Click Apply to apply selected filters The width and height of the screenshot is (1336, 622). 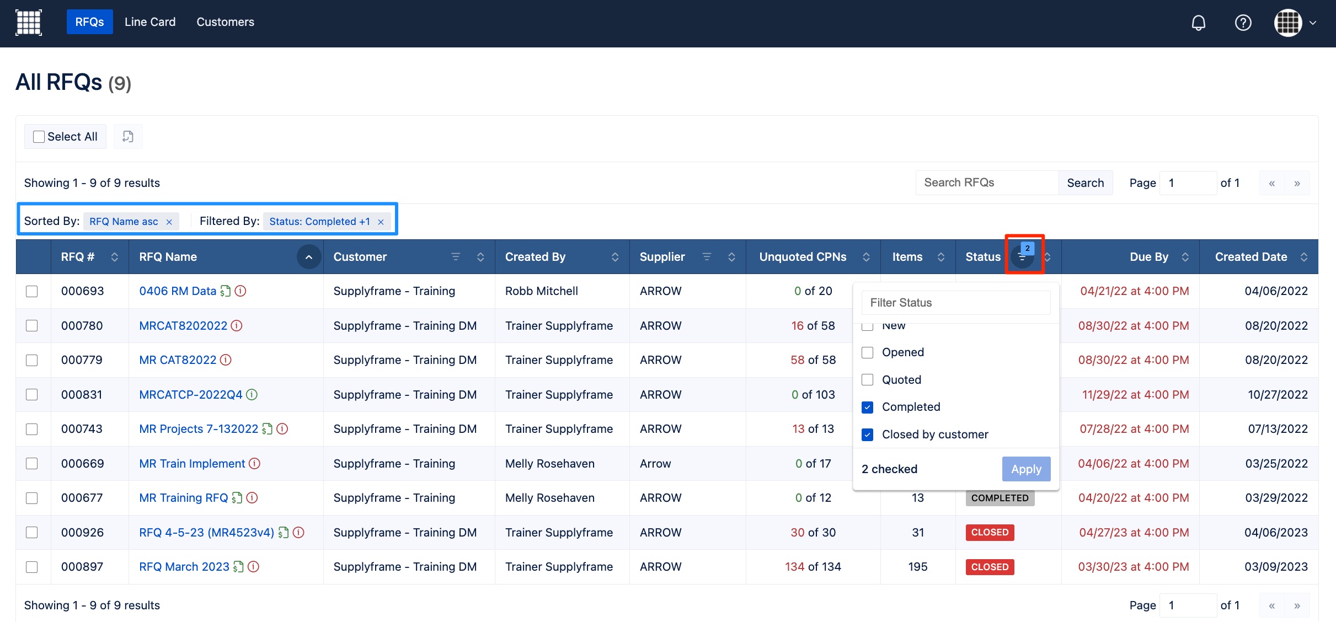1026,468
